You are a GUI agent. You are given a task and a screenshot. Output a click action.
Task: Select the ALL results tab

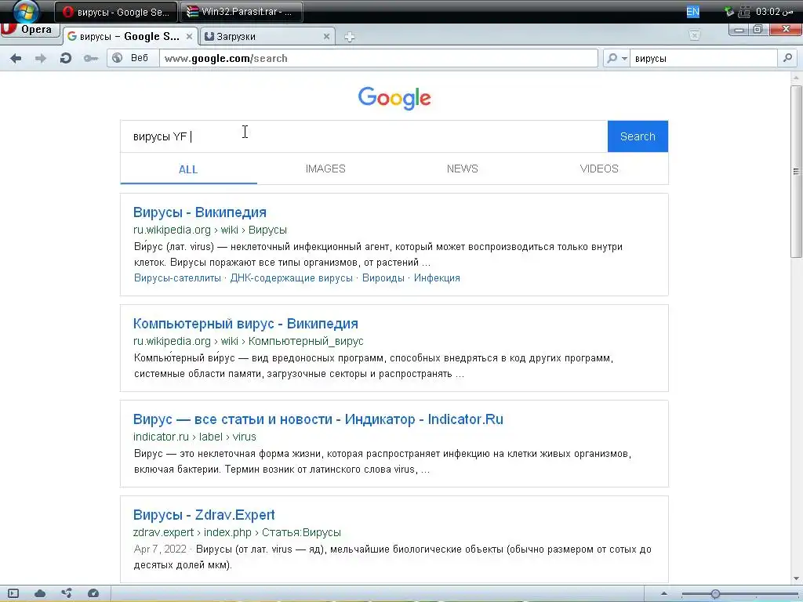[x=188, y=169]
